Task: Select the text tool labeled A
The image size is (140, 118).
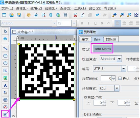Action: click(x=5, y=85)
